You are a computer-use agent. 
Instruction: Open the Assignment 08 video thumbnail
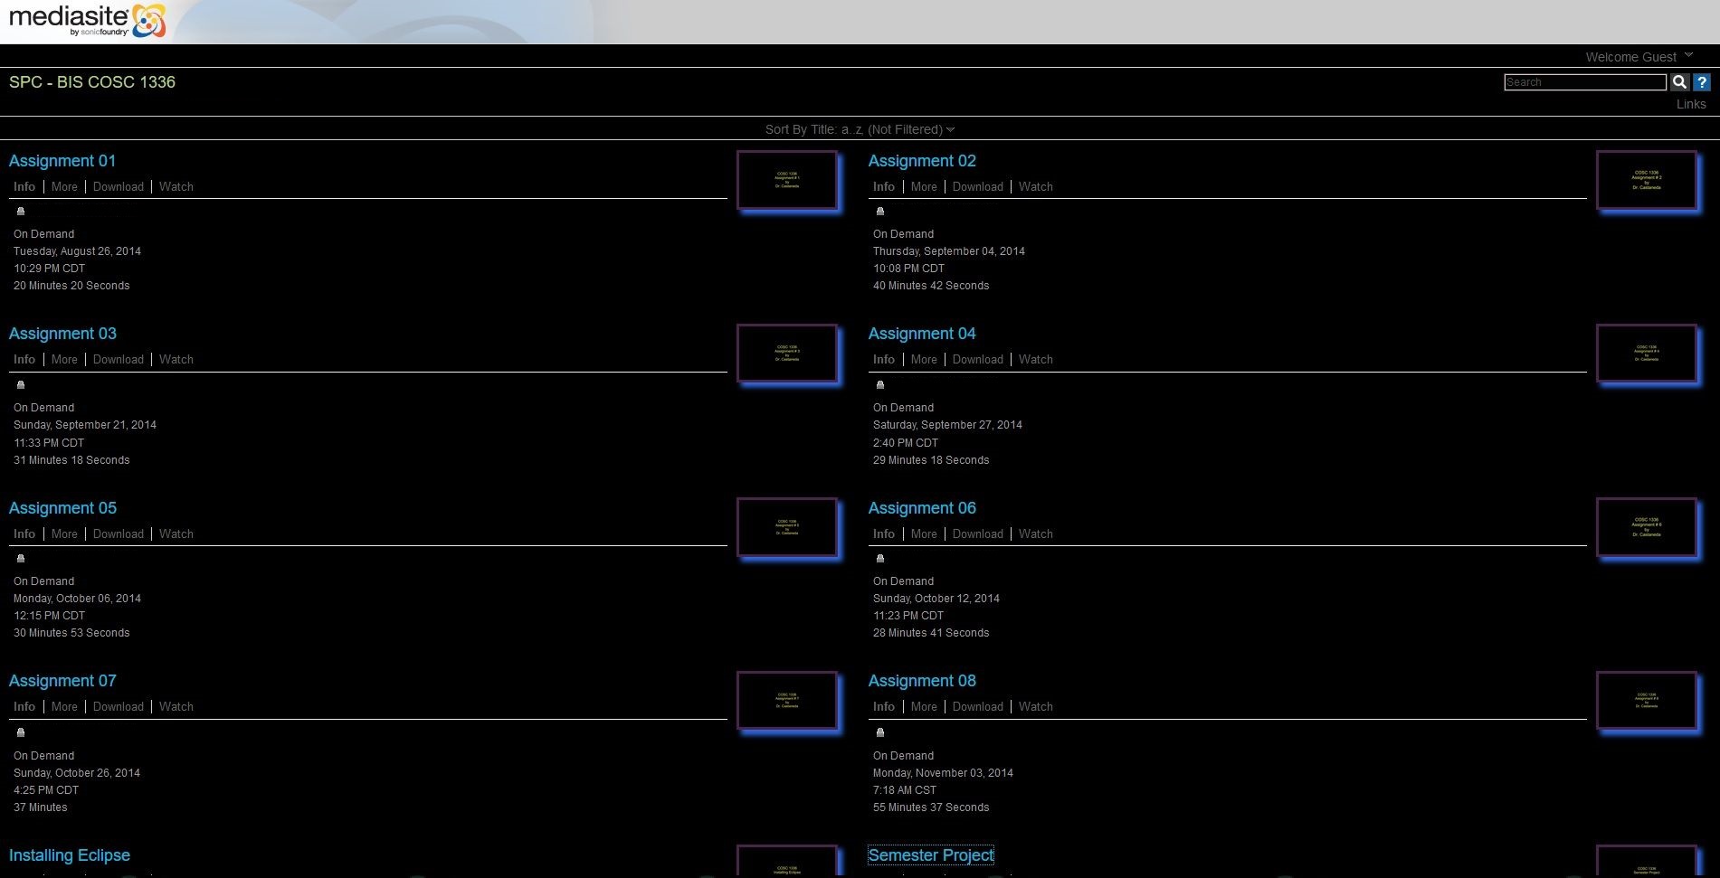(x=1647, y=701)
